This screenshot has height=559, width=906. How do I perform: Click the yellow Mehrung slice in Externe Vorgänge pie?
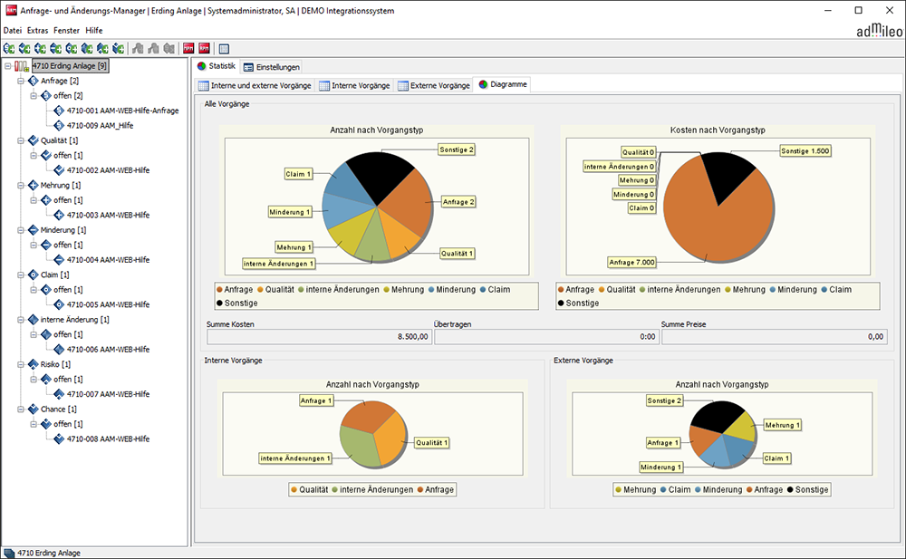click(x=743, y=428)
